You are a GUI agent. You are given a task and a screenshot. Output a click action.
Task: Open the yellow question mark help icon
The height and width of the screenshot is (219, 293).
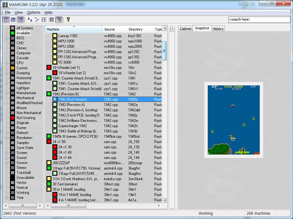pos(68,19)
